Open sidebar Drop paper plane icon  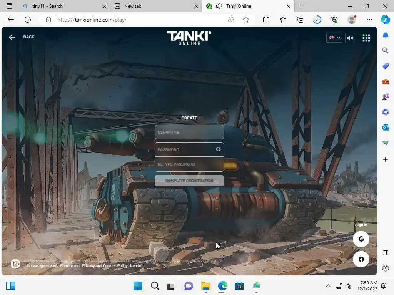[x=385, y=143]
